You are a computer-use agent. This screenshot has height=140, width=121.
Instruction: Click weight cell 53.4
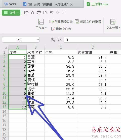point(93,84)
